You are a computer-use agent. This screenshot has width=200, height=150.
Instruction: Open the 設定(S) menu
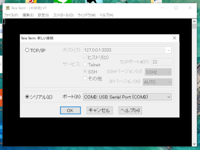(43, 15)
